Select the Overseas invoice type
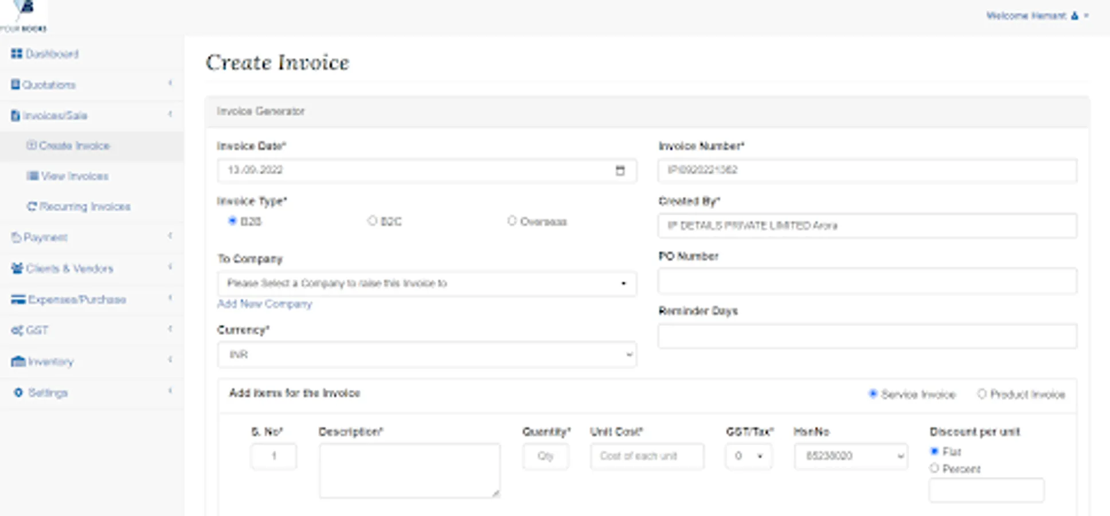The width and height of the screenshot is (1110, 516). pyautogui.click(x=512, y=221)
